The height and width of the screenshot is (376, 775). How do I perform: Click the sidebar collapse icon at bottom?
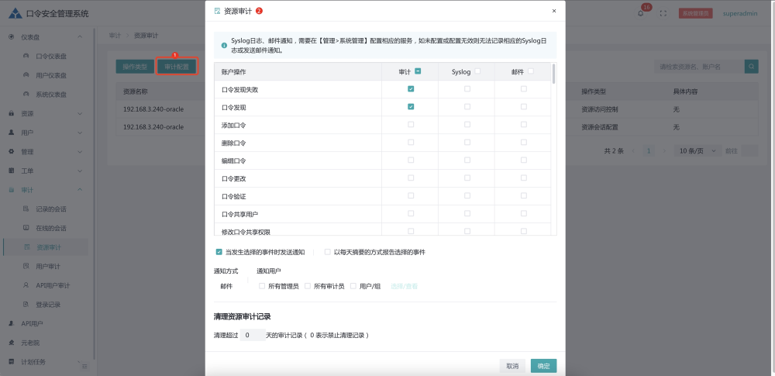point(84,366)
